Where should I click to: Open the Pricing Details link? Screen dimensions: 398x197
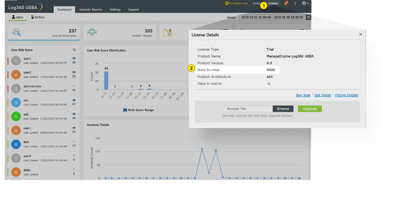pyautogui.click(x=346, y=95)
